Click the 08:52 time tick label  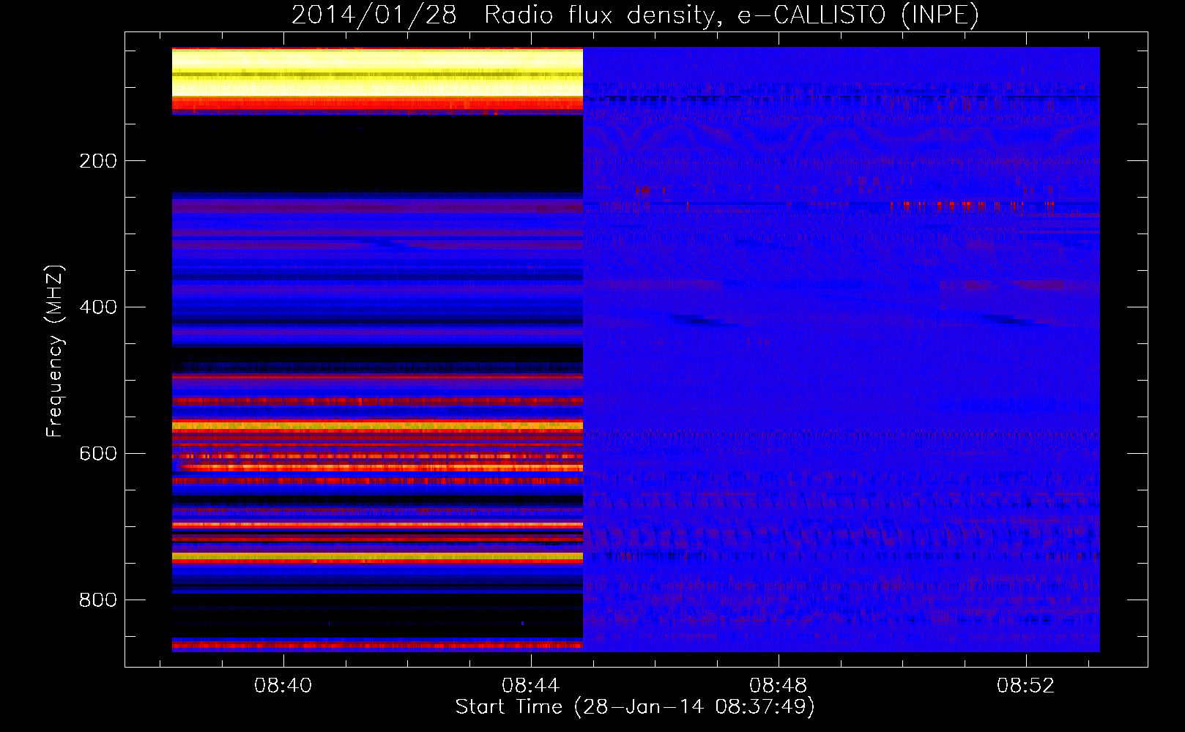(x=1025, y=686)
